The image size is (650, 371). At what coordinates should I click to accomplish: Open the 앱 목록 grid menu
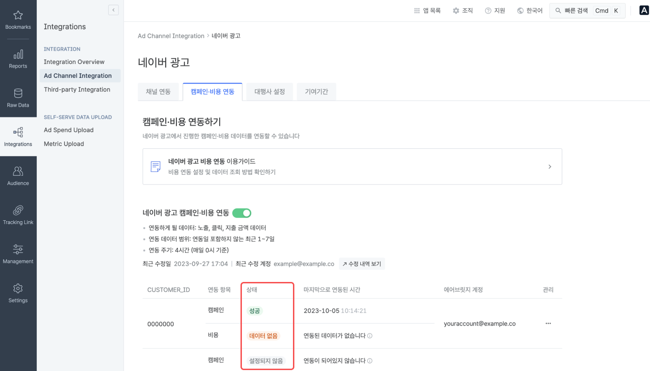[x=427, y=11]
